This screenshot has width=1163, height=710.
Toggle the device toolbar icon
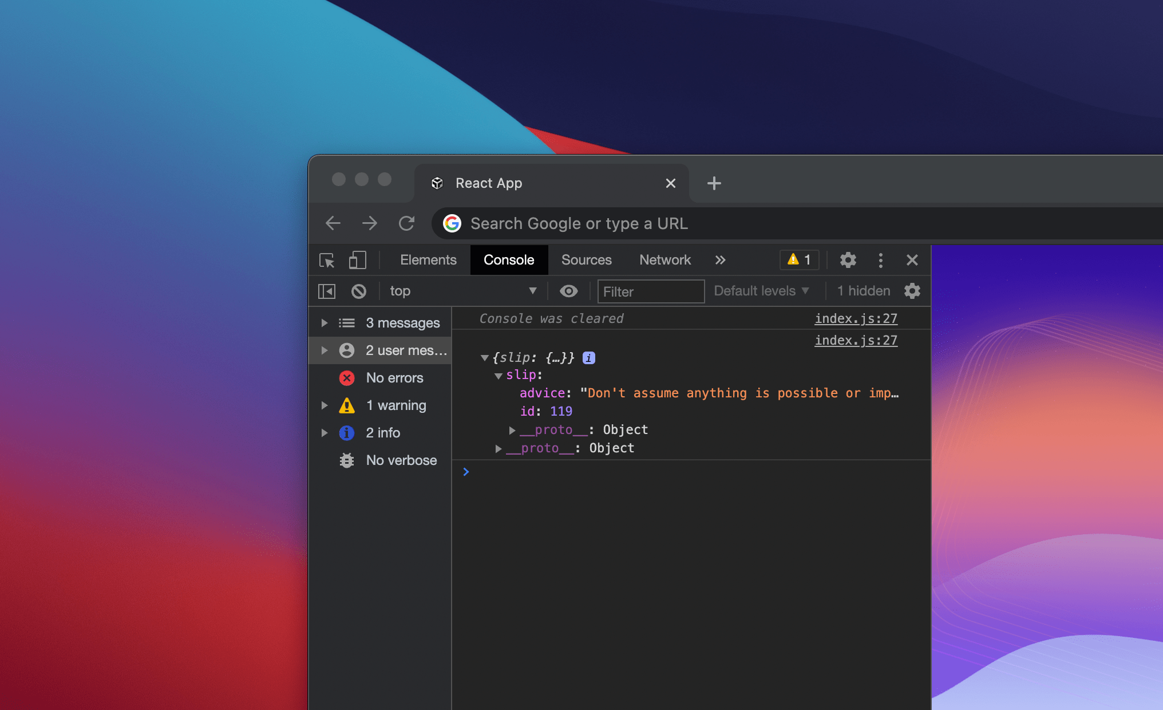358,261
